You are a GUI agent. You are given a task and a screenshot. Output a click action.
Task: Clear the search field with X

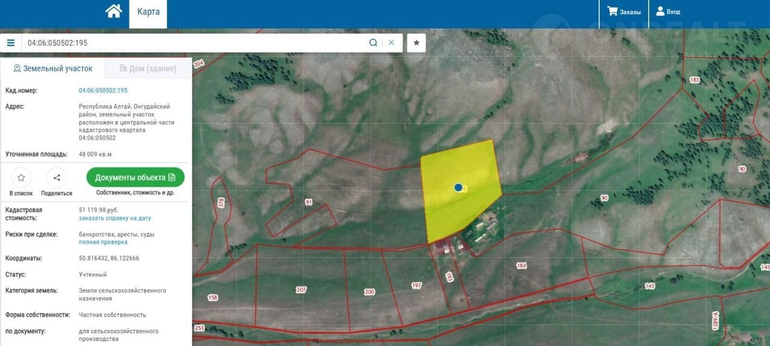[x=392, y=43]
